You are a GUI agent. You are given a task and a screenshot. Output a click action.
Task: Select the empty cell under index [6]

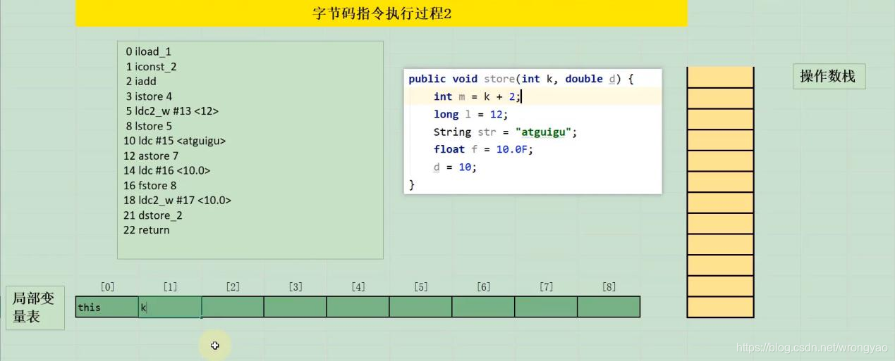(484, 307)
